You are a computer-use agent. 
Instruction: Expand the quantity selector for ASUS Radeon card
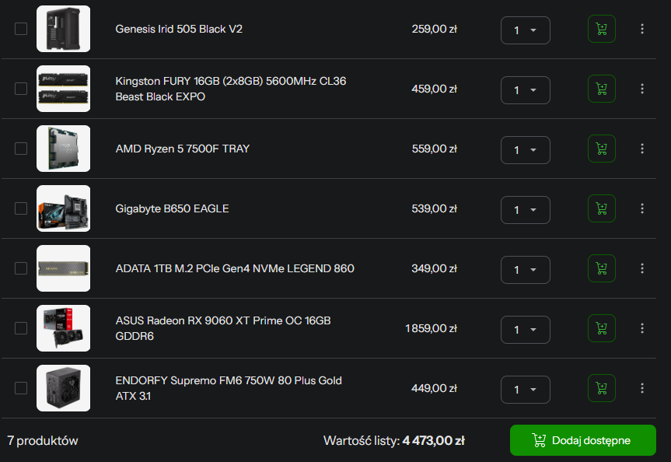click(525, 328)
